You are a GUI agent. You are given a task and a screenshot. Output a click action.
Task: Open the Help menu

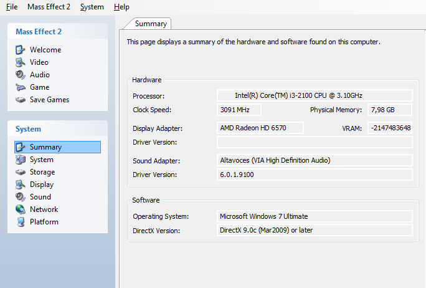point(122,7)
